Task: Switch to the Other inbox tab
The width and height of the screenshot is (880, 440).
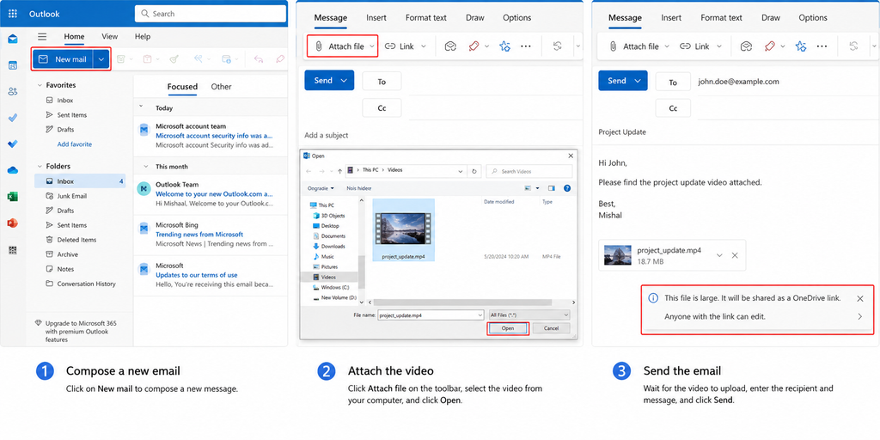Action: tap(221, 87)
